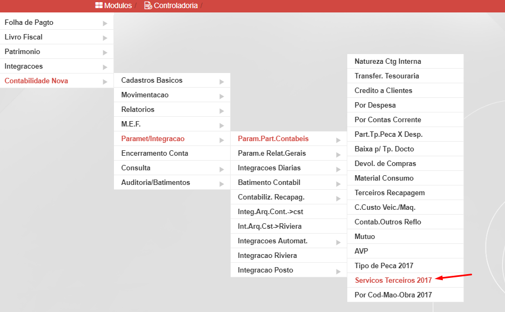Choose Transfer. Tesouraria

pyautogui.click(x=405, y=76)
